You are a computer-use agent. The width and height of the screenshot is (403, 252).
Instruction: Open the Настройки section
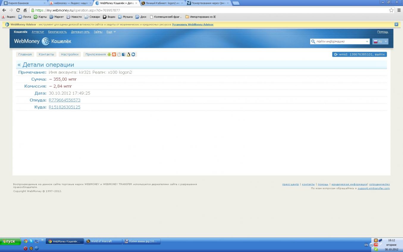click(70, 54)
